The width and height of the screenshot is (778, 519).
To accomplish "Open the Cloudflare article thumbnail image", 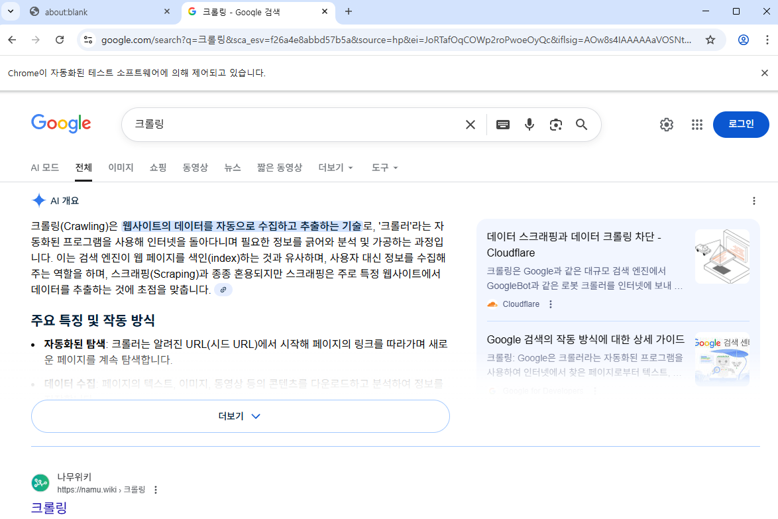I will tap(722, 257).
